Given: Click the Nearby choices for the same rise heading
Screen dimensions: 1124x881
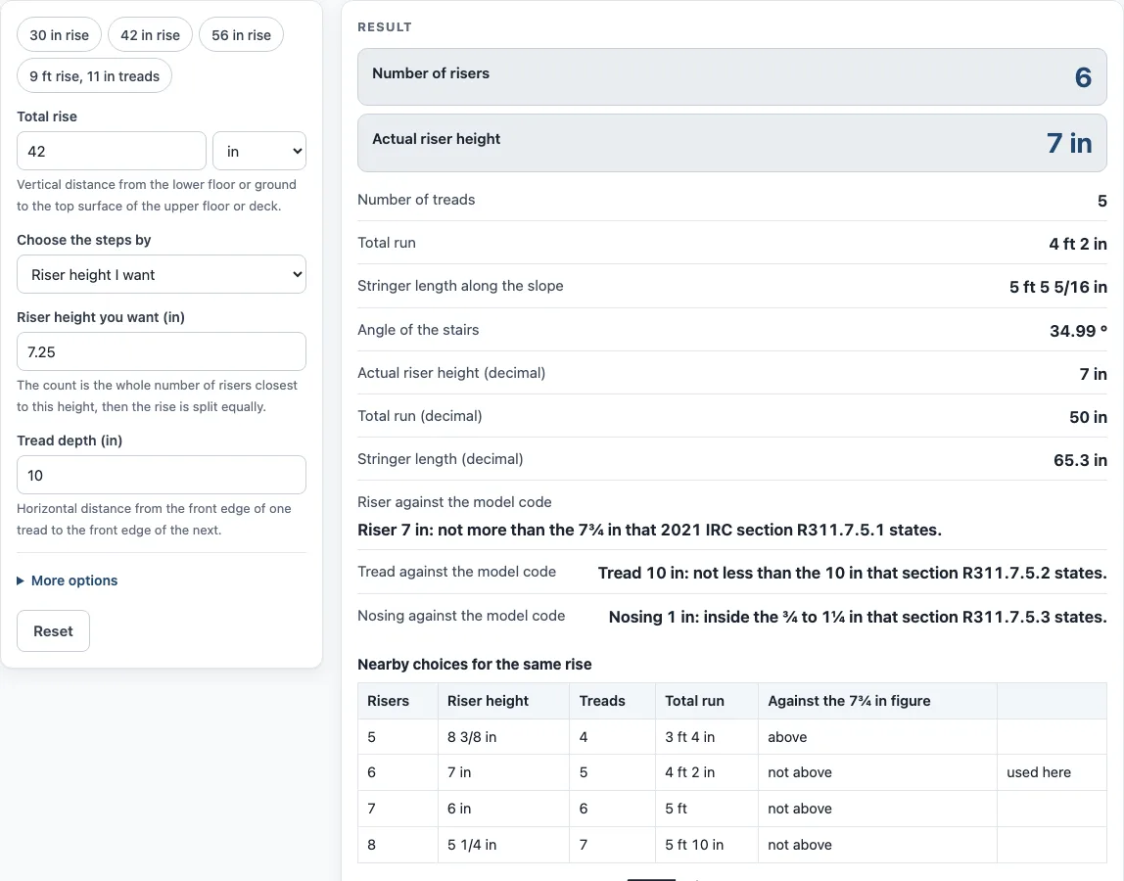Looking at the screenshot, I should (x=475, y=665).
